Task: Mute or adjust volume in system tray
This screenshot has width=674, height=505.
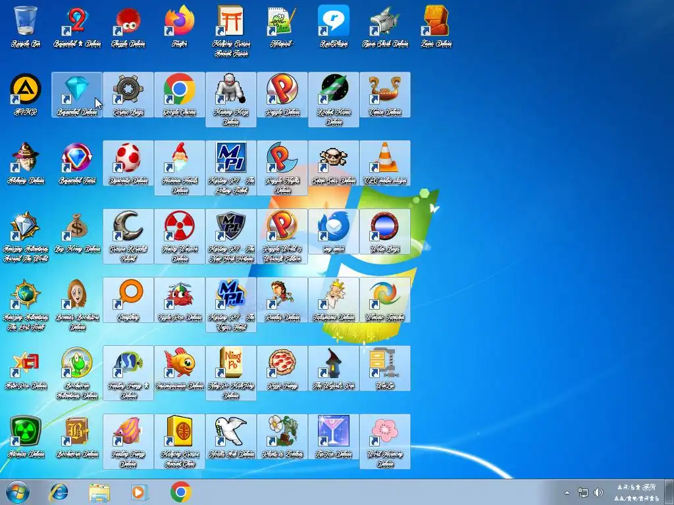Action: (x=598, y=492)
